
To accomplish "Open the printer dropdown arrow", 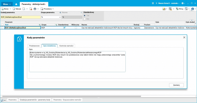I will [38, 9].
